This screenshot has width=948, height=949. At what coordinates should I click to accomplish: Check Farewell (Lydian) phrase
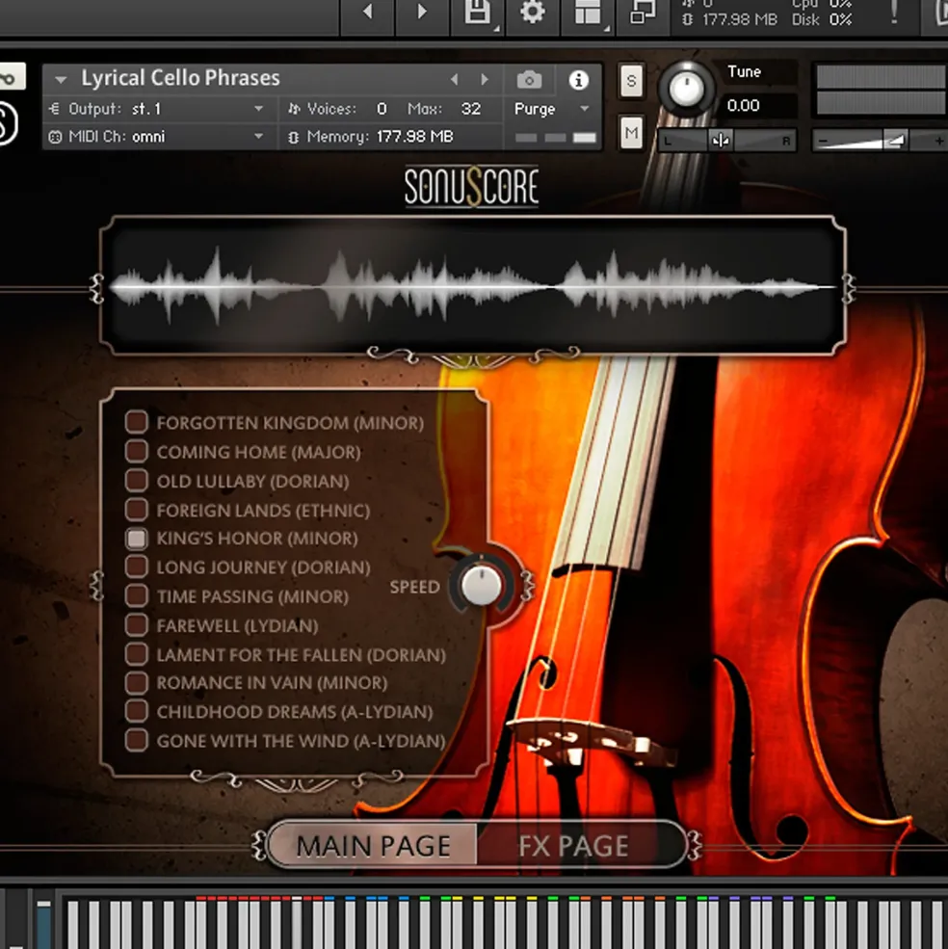click(x=137, y=624)
